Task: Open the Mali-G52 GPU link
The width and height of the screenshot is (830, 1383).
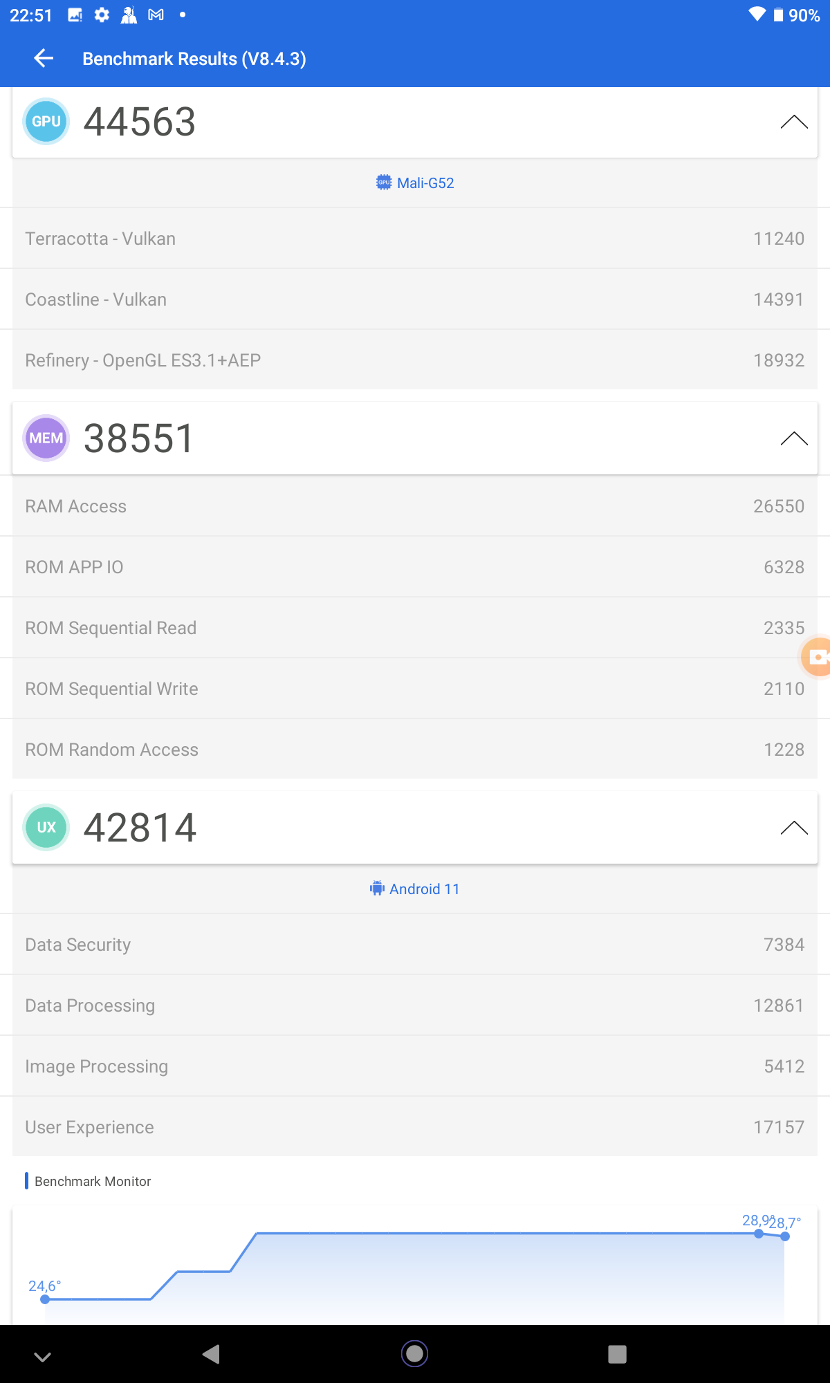Action: [416, 183]
